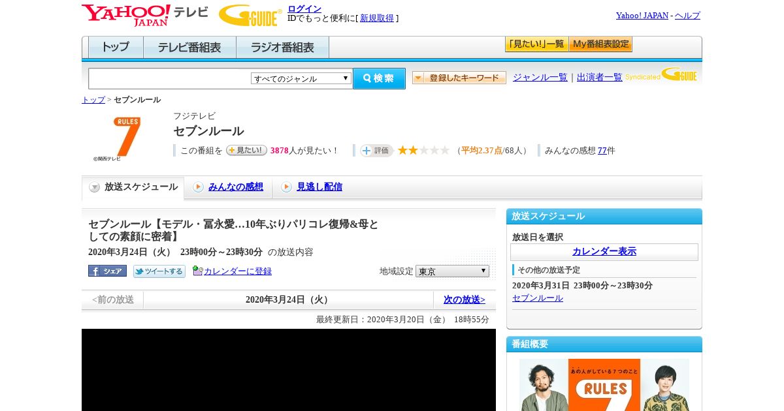Click the Facebook シェア button

107,271
